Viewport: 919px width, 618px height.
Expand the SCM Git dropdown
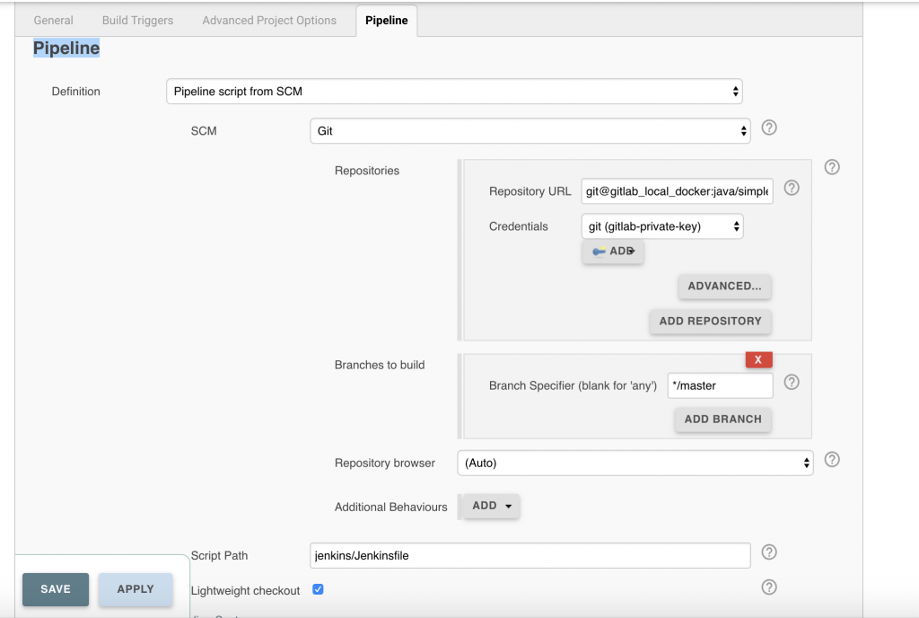coord(530,131)
